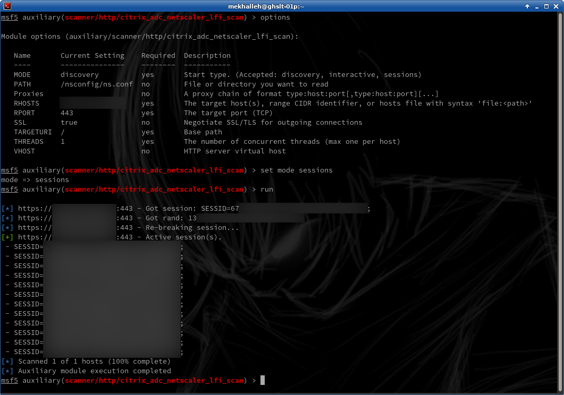Click 'Auxiliary module execution completed' line

tap(95, 371)
